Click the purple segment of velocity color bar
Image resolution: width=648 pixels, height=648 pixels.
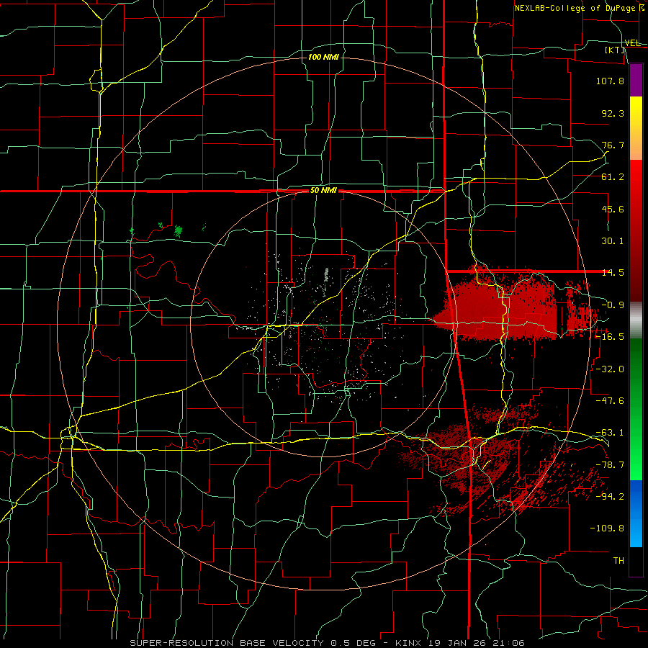636,80
